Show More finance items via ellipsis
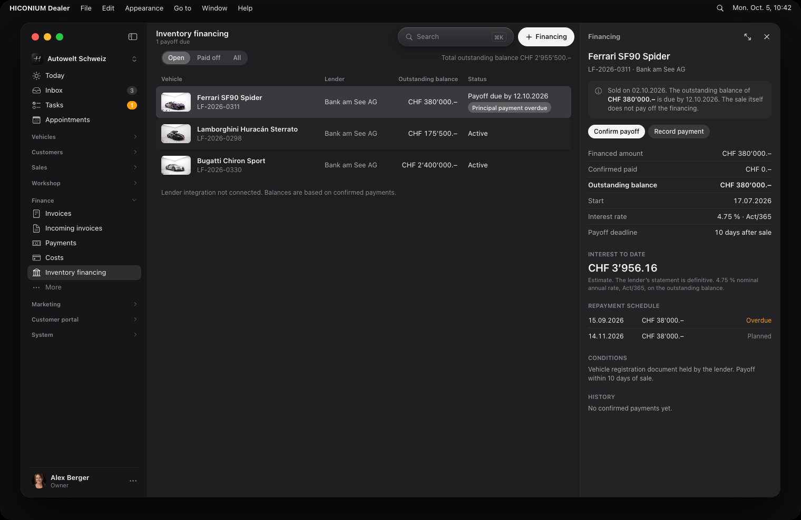Screen dimensions: 801x520 tap(36, 287)
